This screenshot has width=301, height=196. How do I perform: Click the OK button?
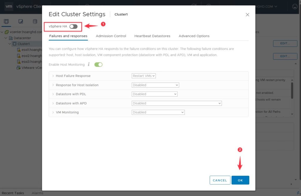pyautogui.click(x=240, y=180)
